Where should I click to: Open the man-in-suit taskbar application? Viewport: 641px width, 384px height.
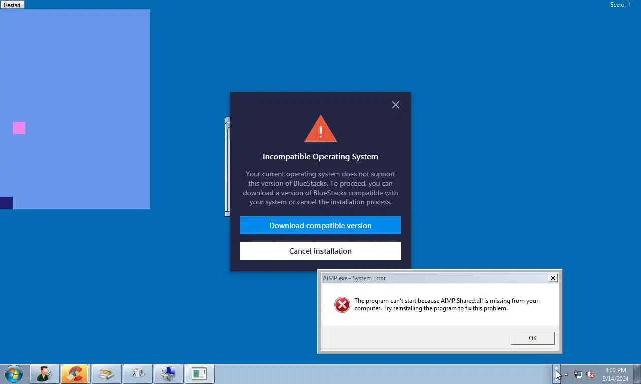45,374
